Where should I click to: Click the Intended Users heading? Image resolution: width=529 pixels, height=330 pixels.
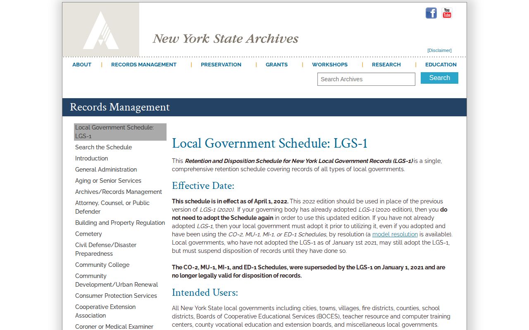(205, 292)
